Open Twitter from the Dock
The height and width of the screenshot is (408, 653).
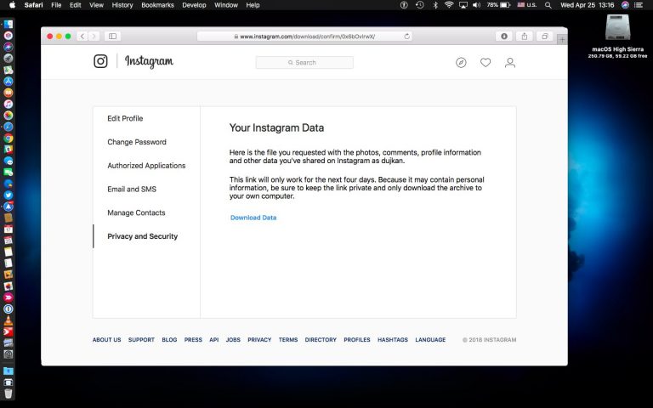pos(9,195)
